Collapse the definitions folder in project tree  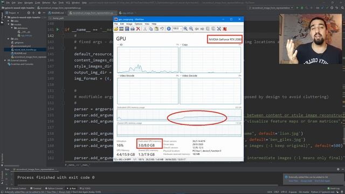tap(12, 28)
